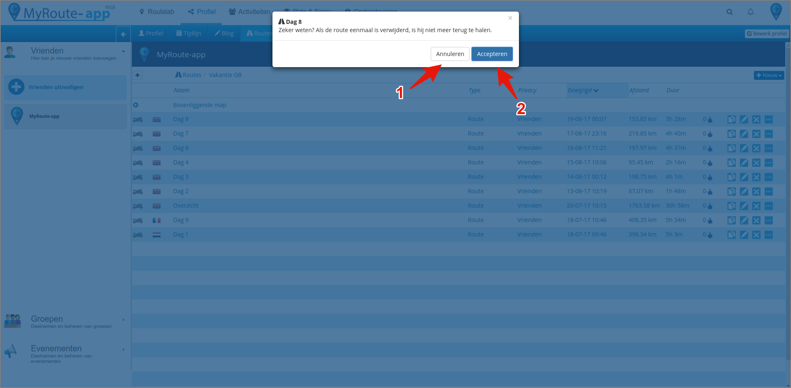Open Profiel in top navigation
This screenshot has width=791, height=388.
click(202, 12)
